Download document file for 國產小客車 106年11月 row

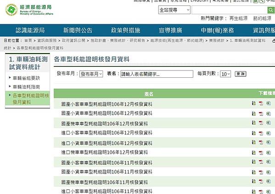click(253, 162)
